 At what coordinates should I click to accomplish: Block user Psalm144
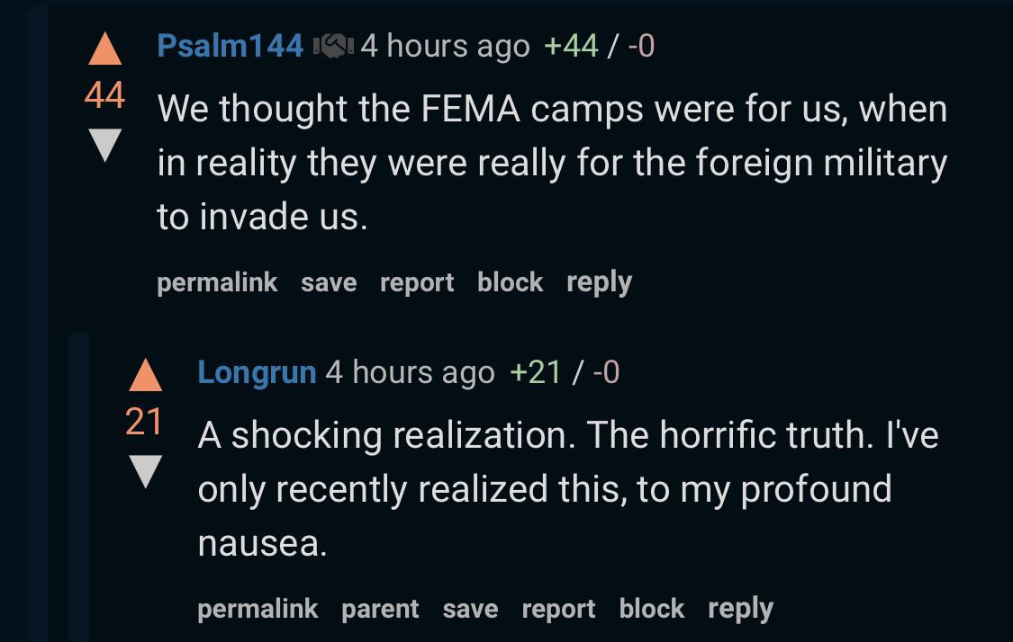tap(510, 282)
